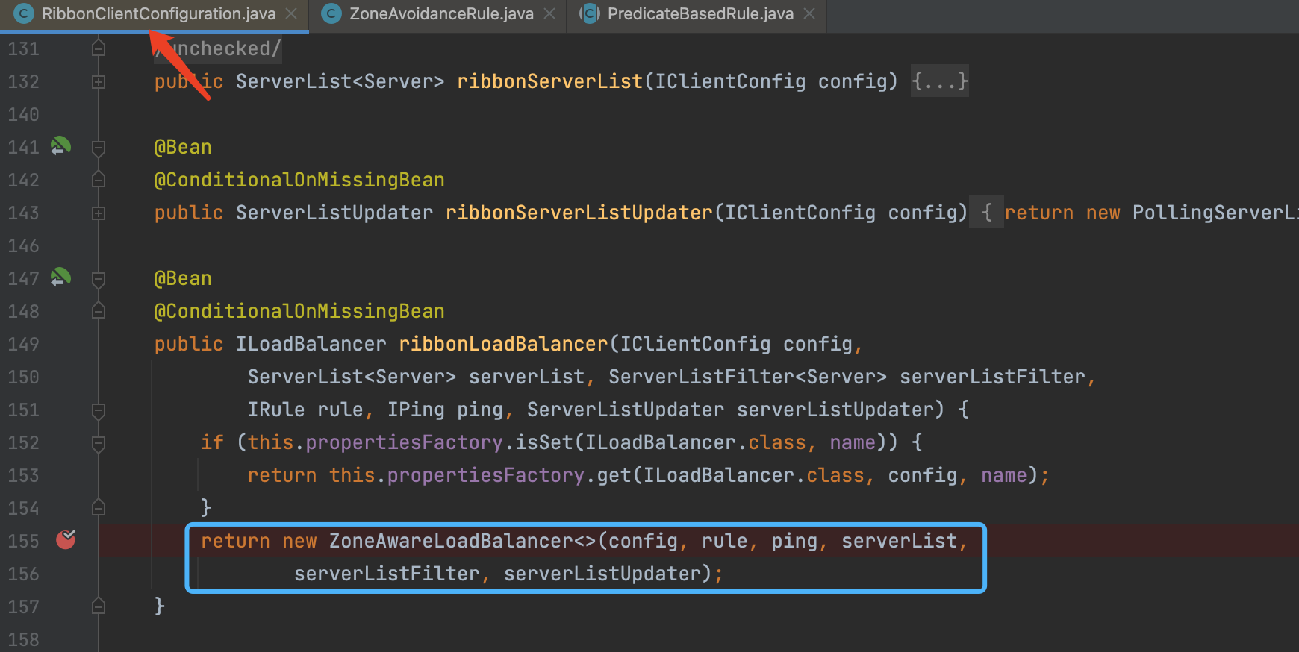Viewport: 1299px width, 652px height.
Task: Click the fold end marker on line 142
Action: click(x=98, y=180)
